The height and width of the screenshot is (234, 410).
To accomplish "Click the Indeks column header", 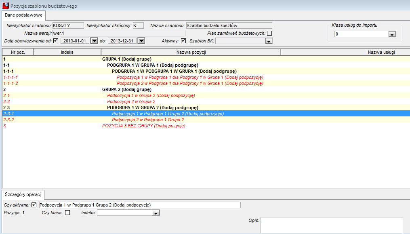I will tap(67, 52).
